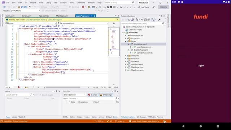
Task: Switch to Git Changes tab
Action: pyautogui.click(x=141, y=117)
